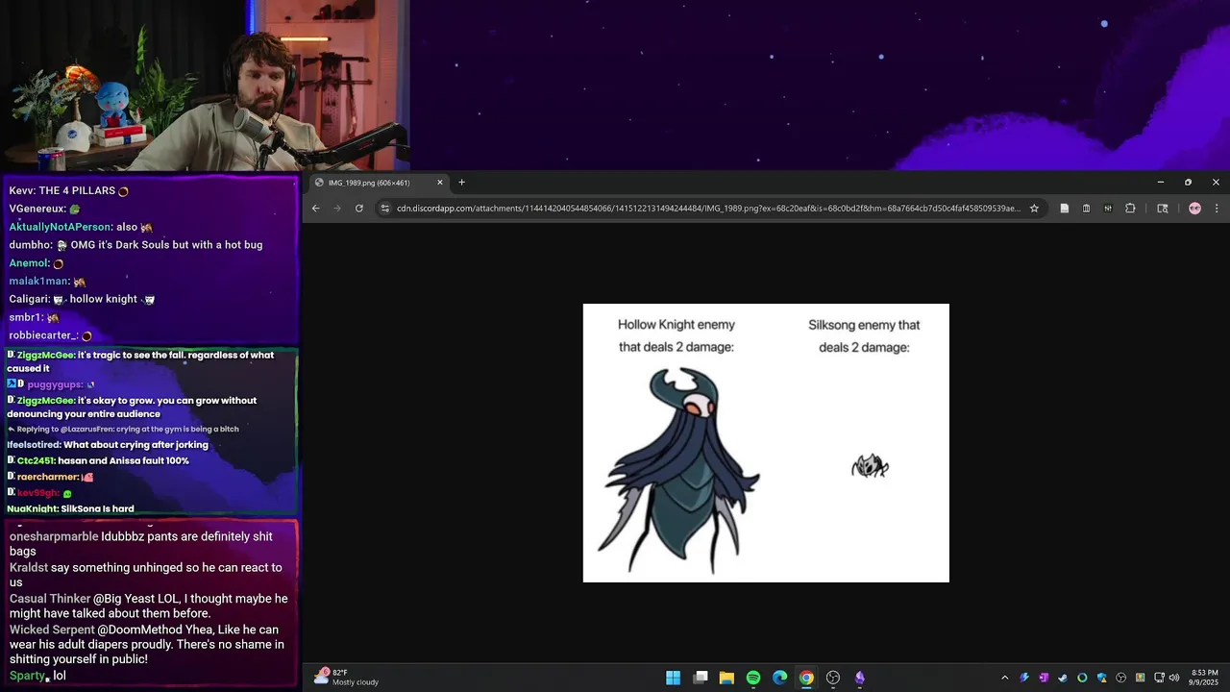Select the IMG_1989.png tab

pos(379,183)
